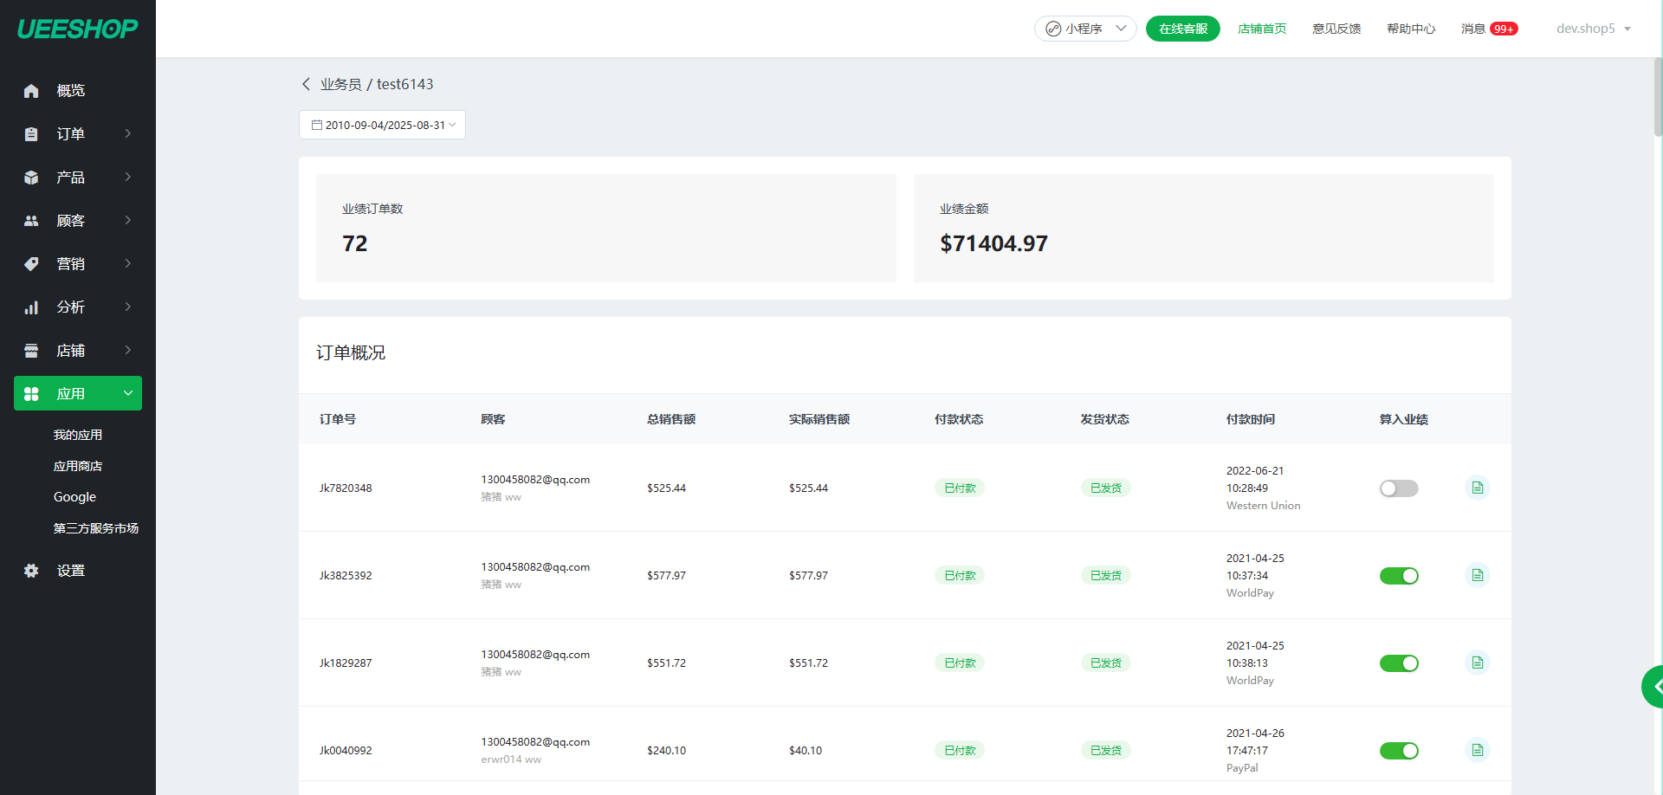The height and width of the screenshot is (795, 1663).
Task: Open the date range picker dropdown
Action: 382,125
